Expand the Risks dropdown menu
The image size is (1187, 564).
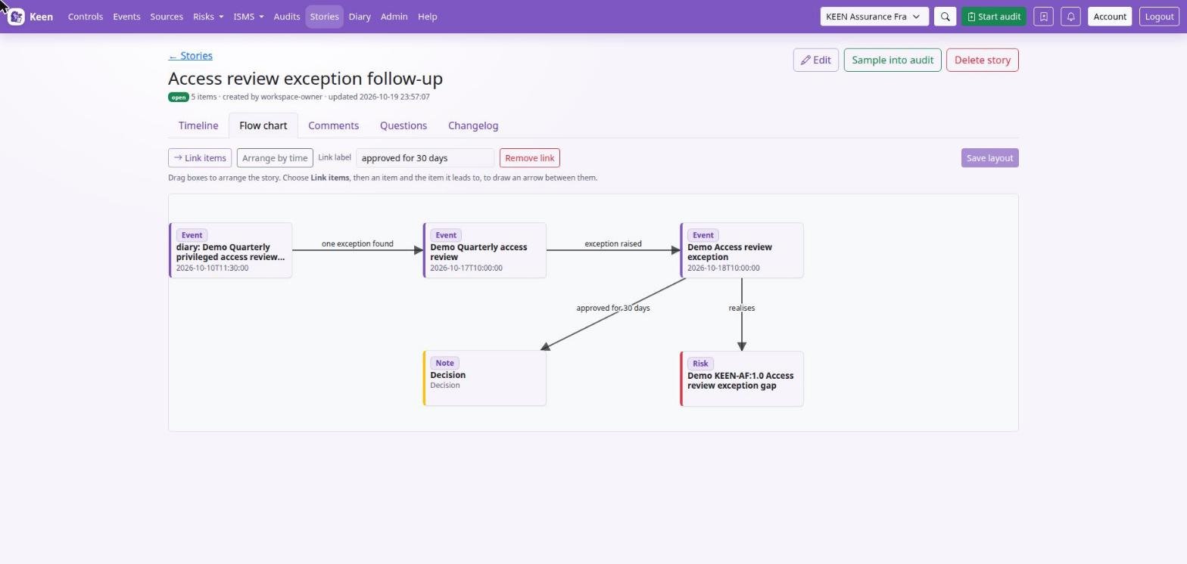pyautogui.click(x=208, y=17)
